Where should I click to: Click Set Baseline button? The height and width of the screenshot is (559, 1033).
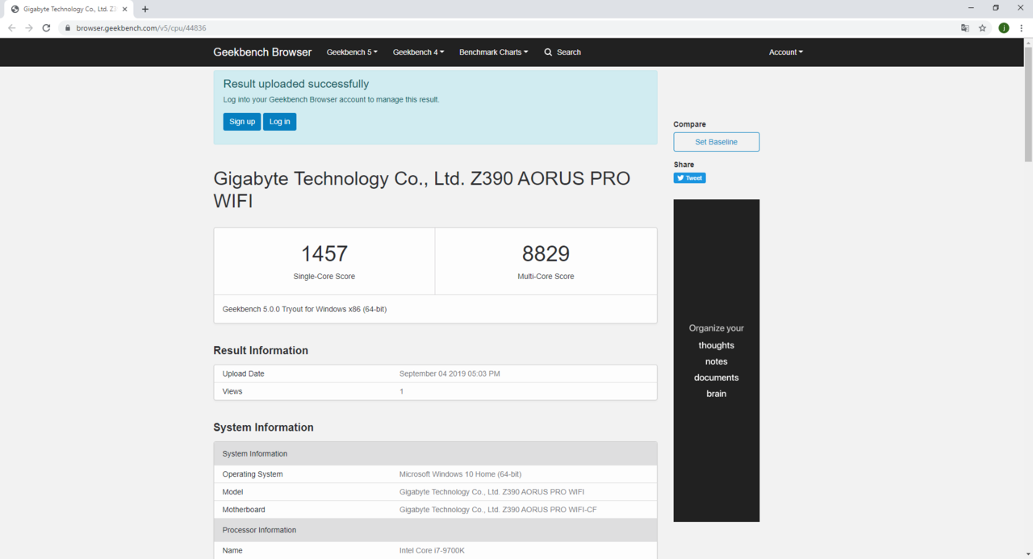(717, 142)
